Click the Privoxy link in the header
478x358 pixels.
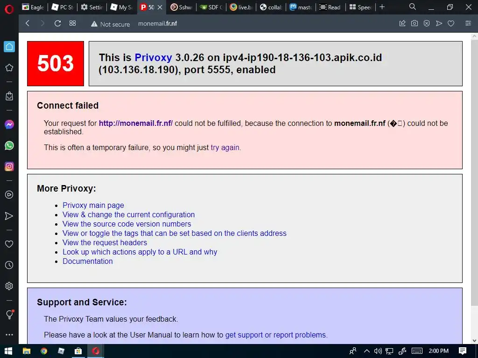pyautogui.click(x=153, y=57)
